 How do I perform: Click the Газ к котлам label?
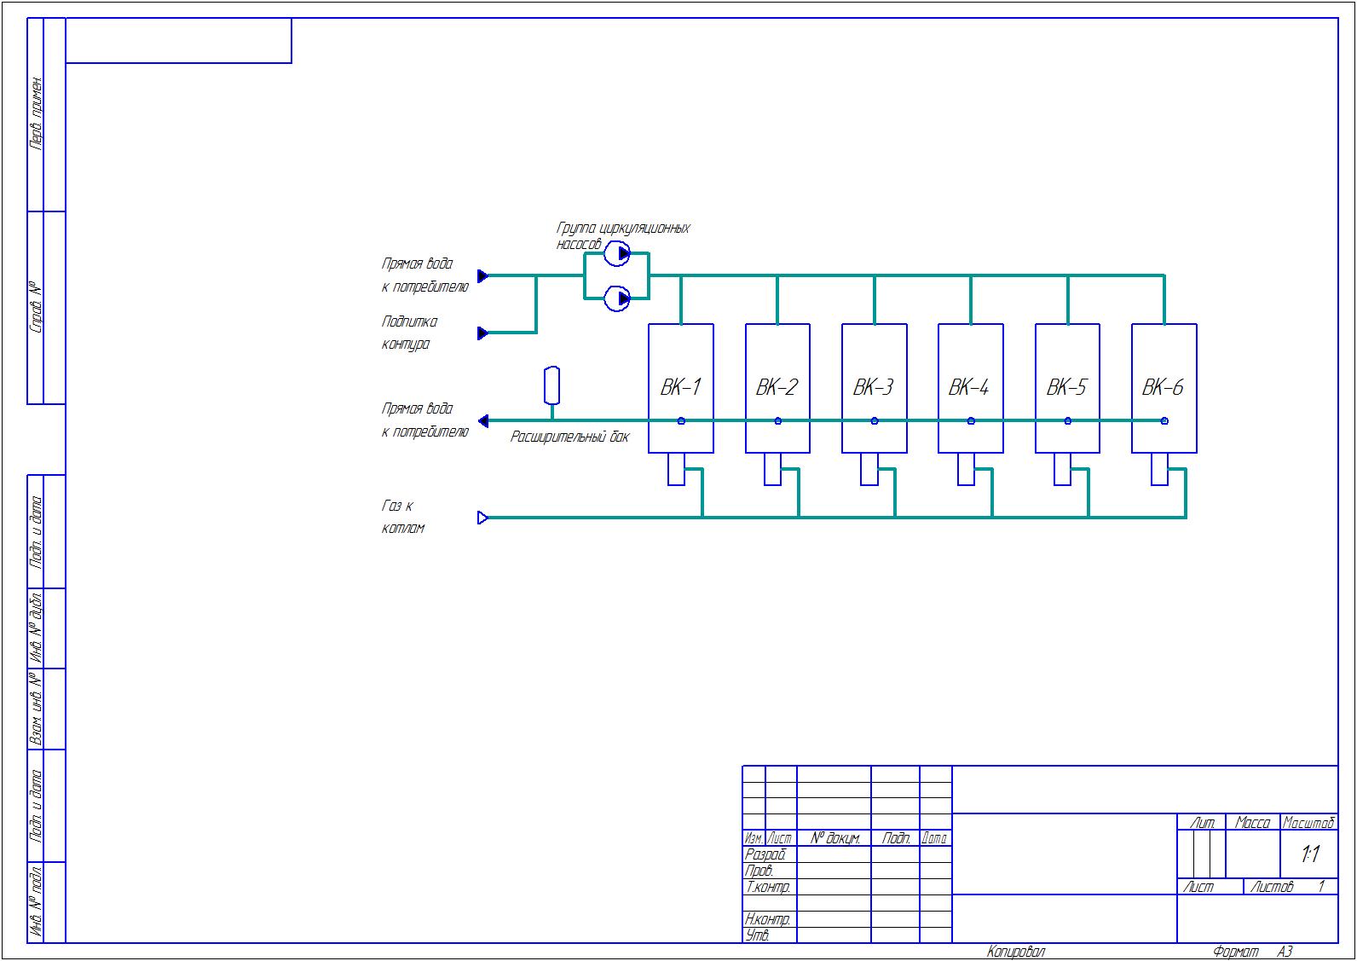[402, 517]
